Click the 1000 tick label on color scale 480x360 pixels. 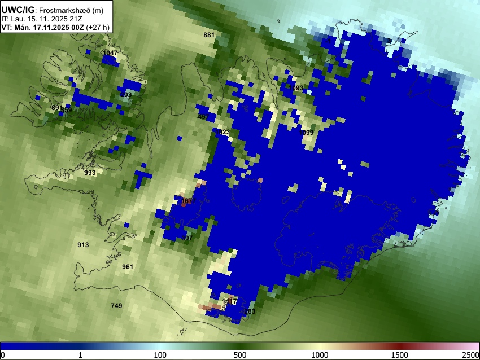(x=320, y=355)
